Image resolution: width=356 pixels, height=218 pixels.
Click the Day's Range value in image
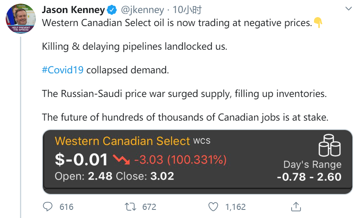click(x=309, y=177)
